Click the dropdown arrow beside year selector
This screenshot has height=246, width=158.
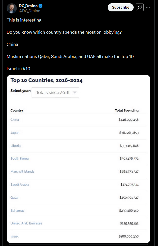pyautogui.click(x=75, y=92)
